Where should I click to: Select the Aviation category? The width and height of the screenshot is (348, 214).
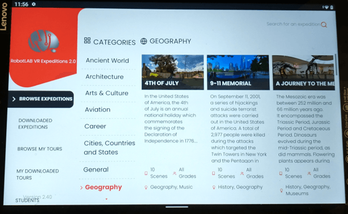tap(98, 110)
